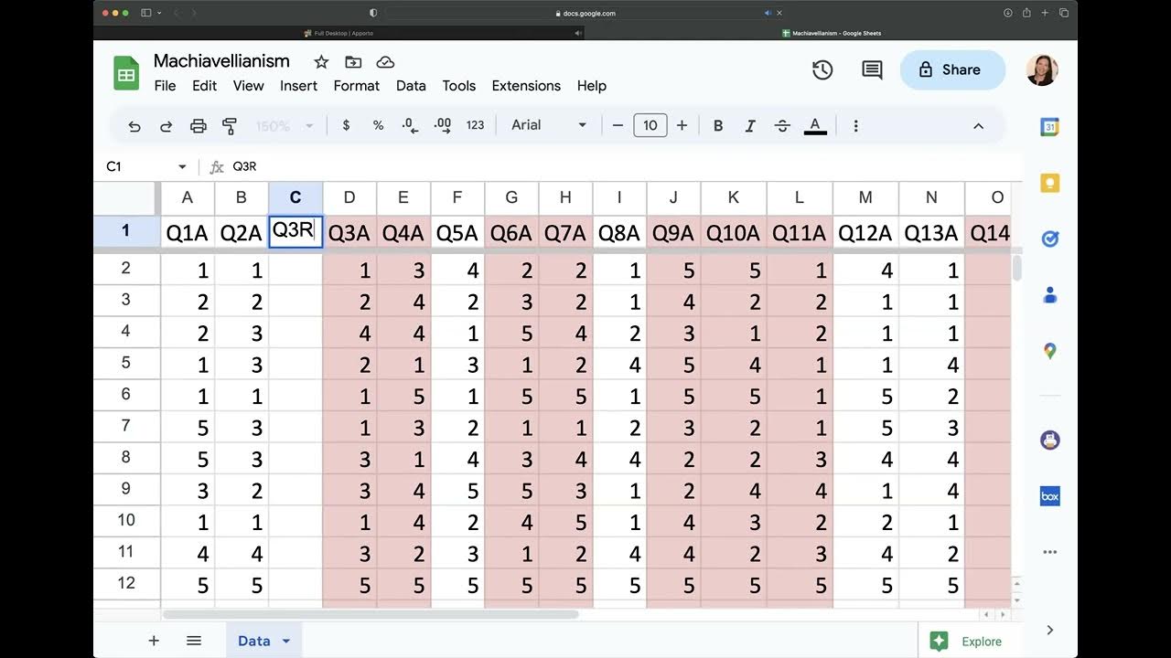Open the comments icon
The width and height of the screenshot is (1171, 658).
pyautogui.click(x=872, y=69)
